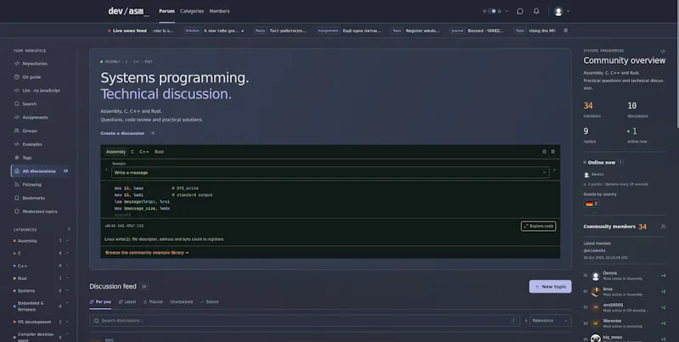Open 'Register windo...' topic news item
Image resolution: width=679 pixels, height=342 pixels.
point(416,31)
